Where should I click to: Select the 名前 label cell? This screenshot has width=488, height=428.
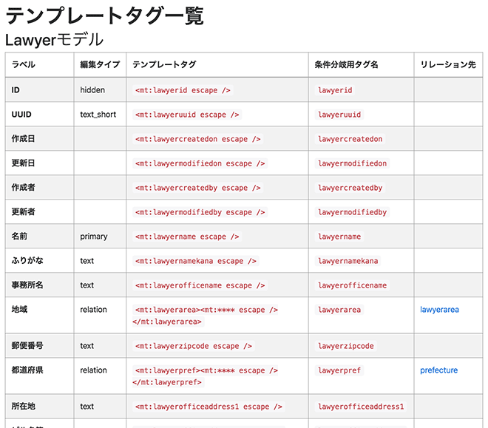pos(39,237)
